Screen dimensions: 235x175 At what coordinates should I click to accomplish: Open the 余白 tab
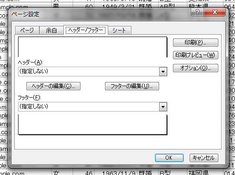51,30
